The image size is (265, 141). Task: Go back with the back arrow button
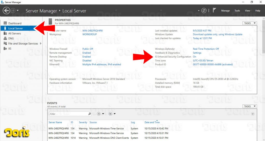point(6,11)
